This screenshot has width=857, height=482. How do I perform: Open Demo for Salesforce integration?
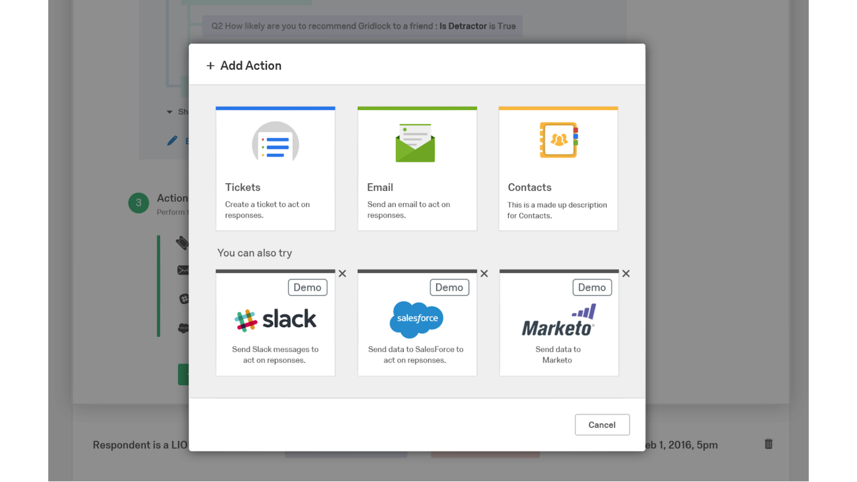coord(449,288)
